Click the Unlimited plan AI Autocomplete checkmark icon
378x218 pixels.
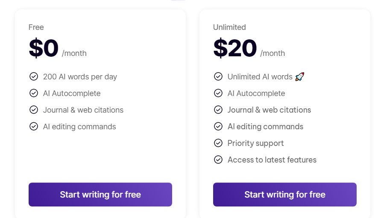point(218,93)
